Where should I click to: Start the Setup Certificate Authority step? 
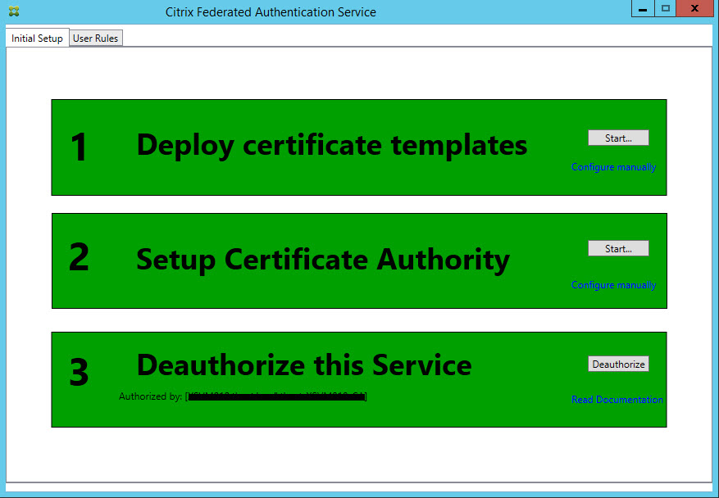[618, 248]
